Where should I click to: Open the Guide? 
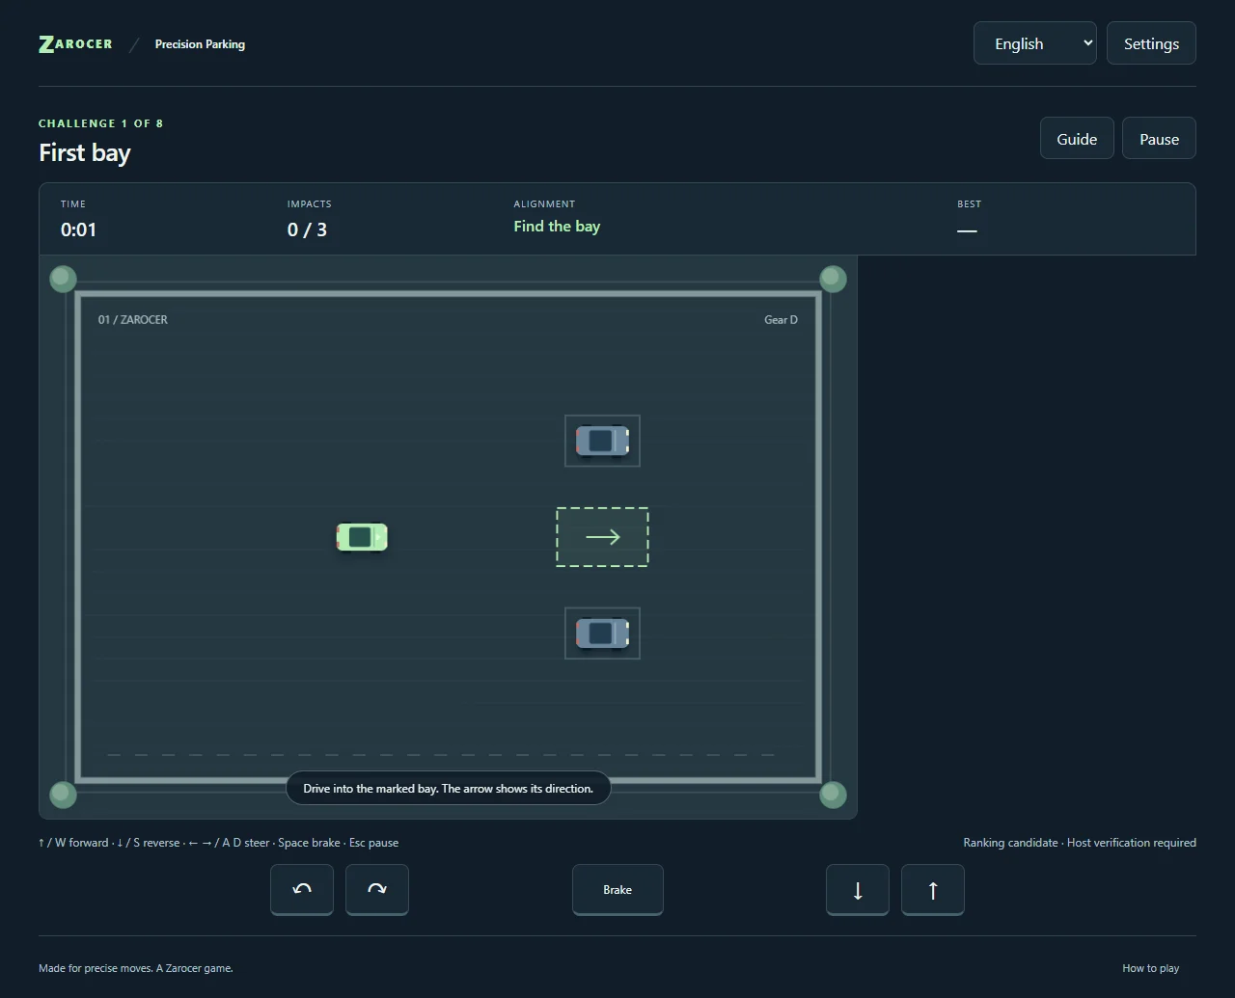(x=1077, y=139)
